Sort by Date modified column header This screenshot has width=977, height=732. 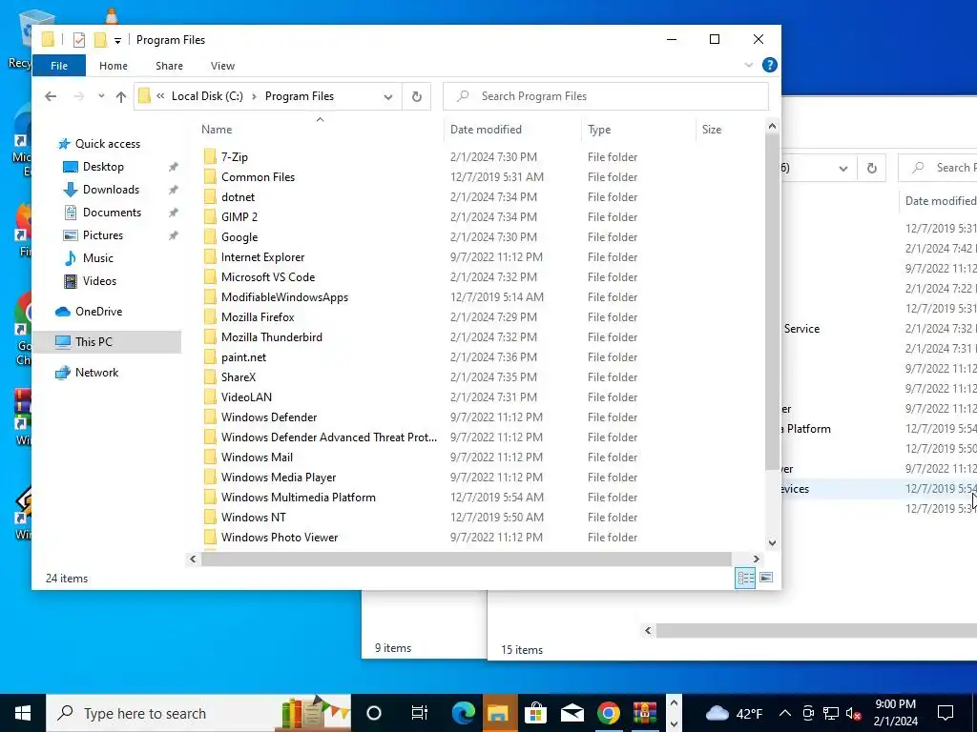(x=486, y=130)
